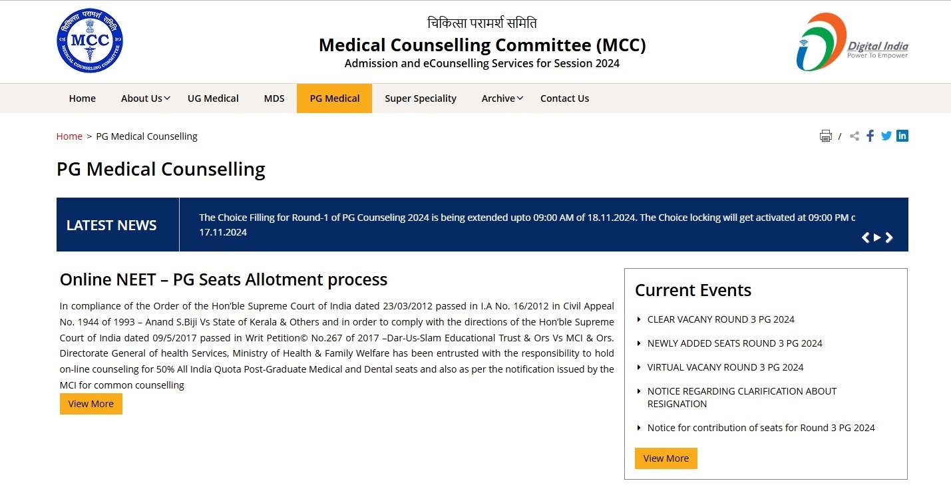Screen dimensions: 951x499
Task: Open NEWLY ADDED SEATS ROUND 3 link
Action: coord(735,343)
